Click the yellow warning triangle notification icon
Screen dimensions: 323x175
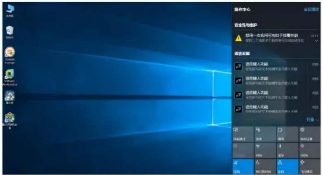coord(238,38)
